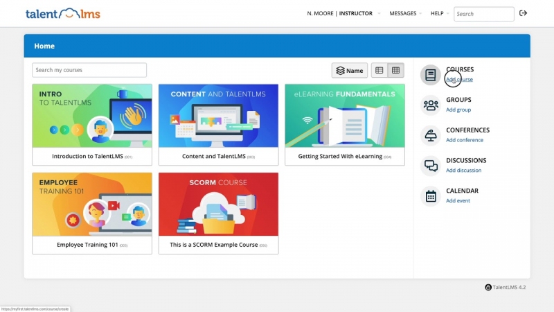Open the Discussions chat bubbles icon

[x=430, y=166]
